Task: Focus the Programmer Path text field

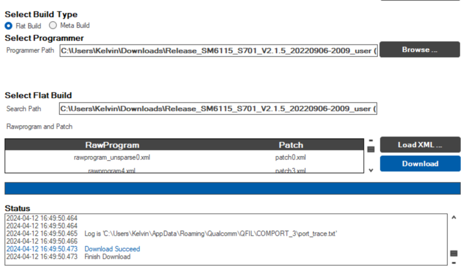Action: coord(218,50)
